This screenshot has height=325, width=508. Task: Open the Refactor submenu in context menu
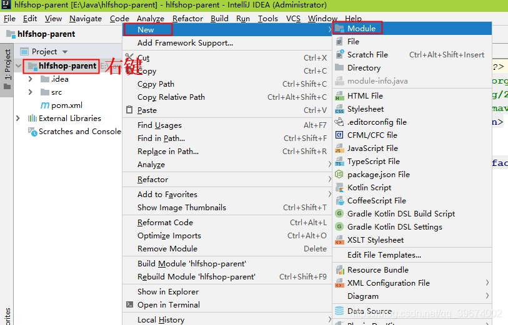[x=227, y=180]
